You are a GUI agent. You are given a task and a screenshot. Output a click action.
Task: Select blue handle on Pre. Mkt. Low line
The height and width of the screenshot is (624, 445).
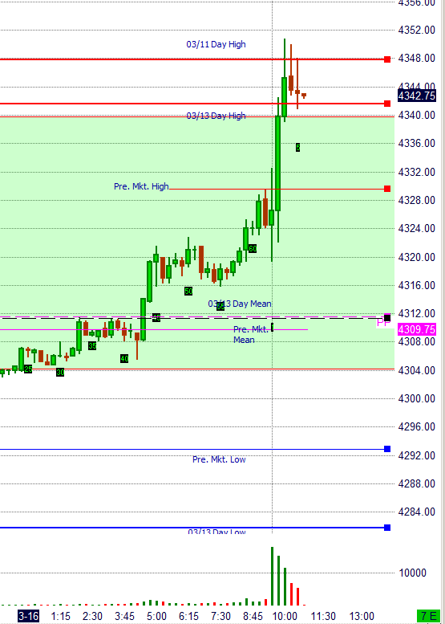click(x=387, y=449)
